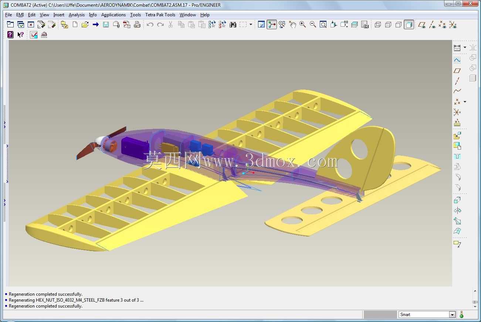Viewport: 481px width, 322px height.
Task: Export to PDF with the red PDF icon
Action: pyautogui.click(x=127, y=24)
